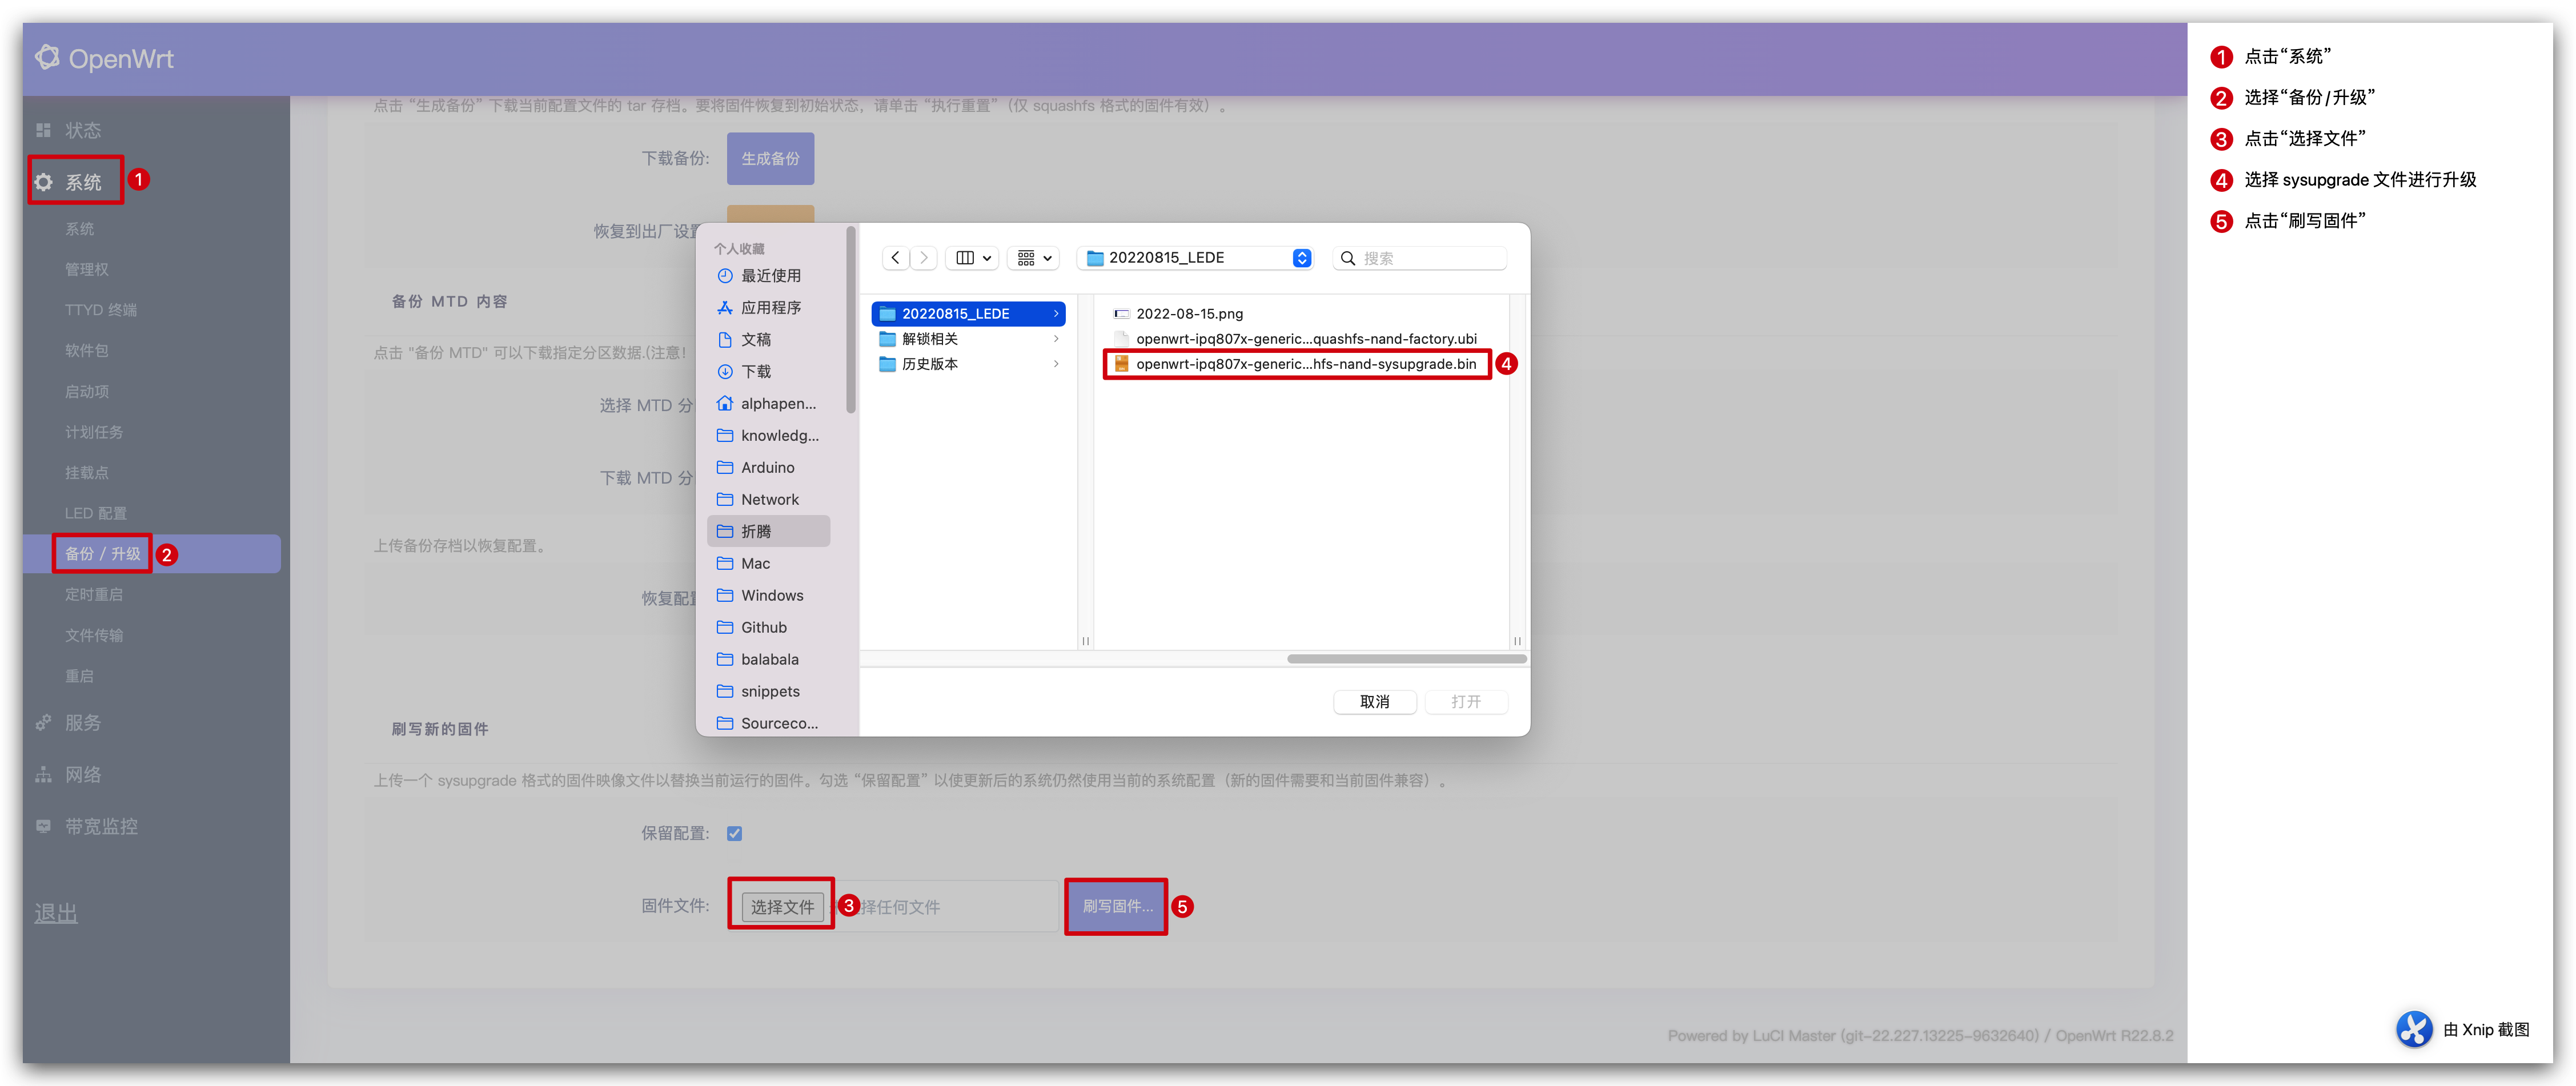Select the balabala folder in Finder sidebar
Screen dimensions: 2576x1086
tap(768, 660)
